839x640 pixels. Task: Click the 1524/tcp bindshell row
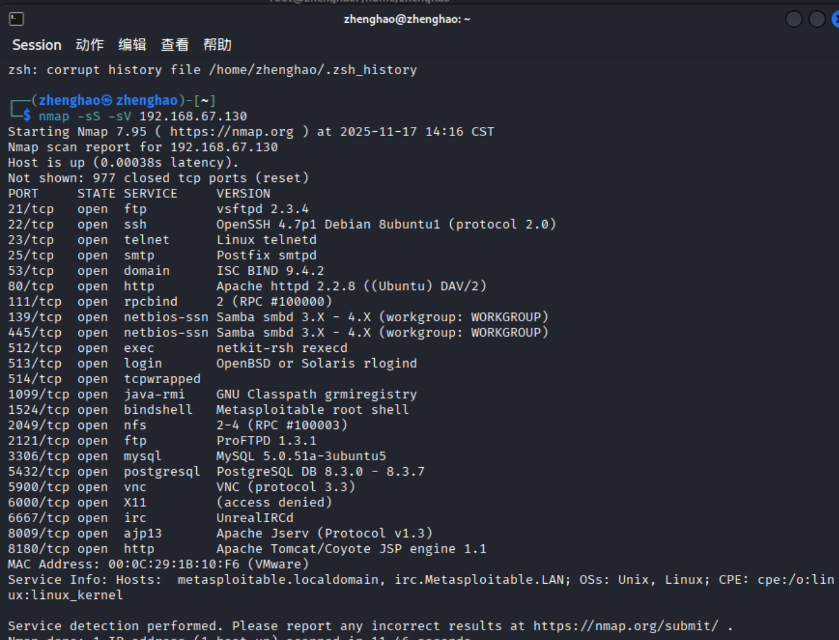click(x=209, y=410)
